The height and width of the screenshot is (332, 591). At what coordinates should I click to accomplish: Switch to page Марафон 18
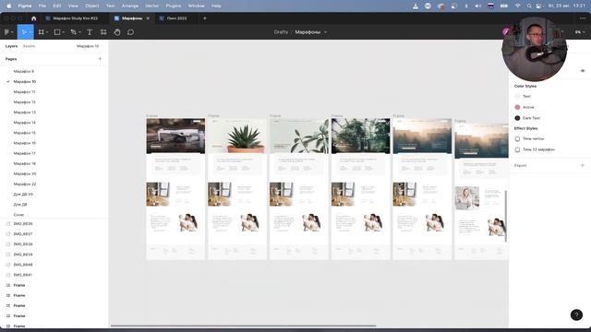[x=25, y=163]
